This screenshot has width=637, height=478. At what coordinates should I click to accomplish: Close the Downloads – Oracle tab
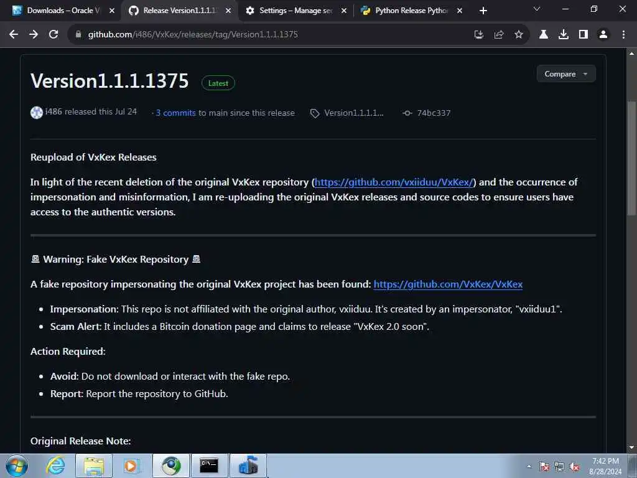(112, 11)
